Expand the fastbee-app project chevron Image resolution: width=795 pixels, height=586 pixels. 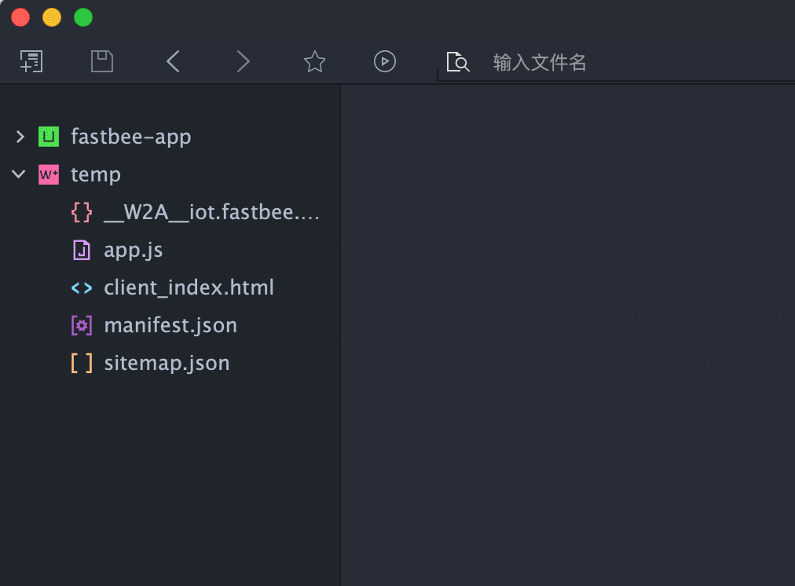[20, 137]
